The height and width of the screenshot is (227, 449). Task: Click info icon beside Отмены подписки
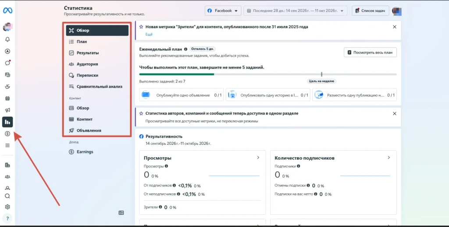308,185
